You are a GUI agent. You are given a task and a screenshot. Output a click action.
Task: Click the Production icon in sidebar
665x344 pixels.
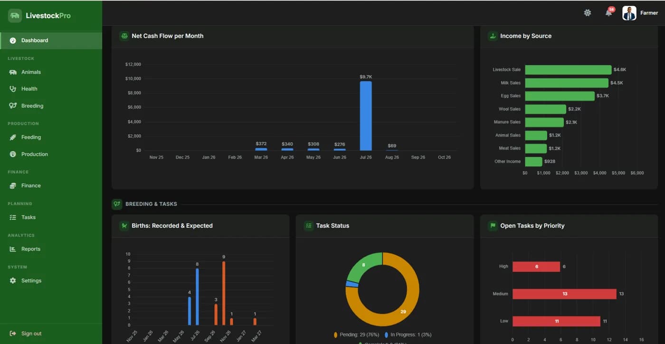[13, 154]
